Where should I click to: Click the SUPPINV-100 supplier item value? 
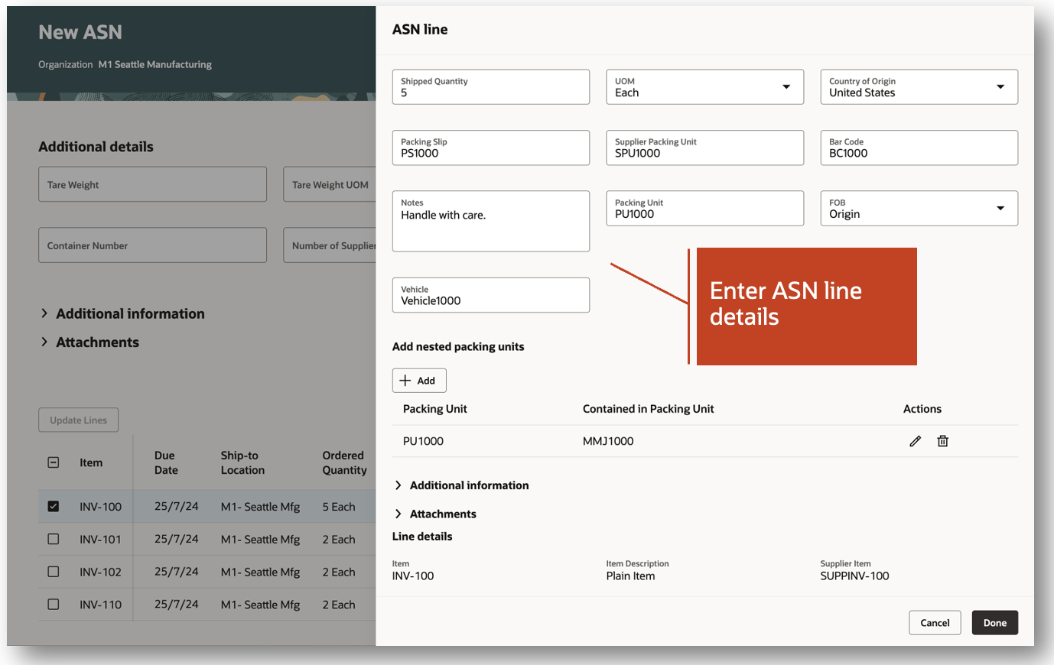(854, 576)
